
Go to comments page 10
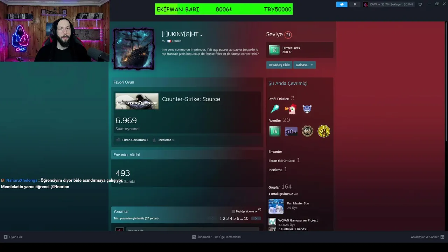[x=246, y=218]
